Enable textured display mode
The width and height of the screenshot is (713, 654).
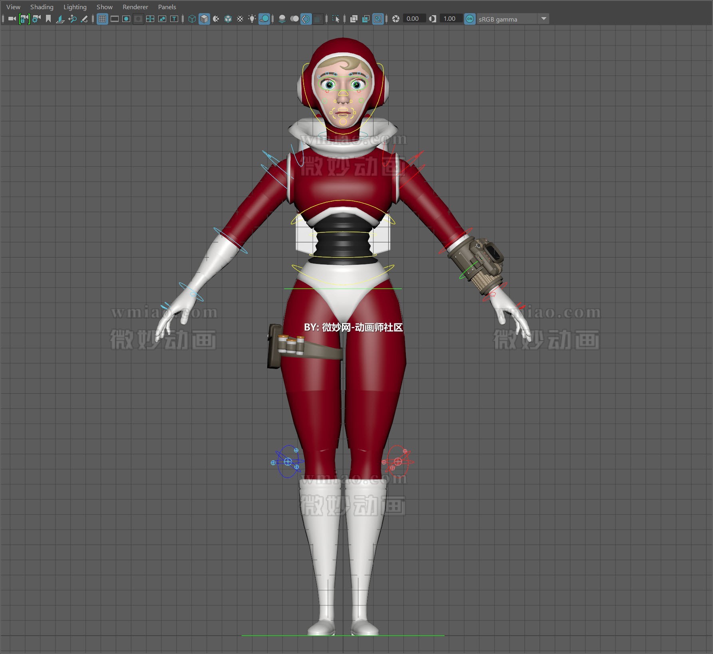(x=241, y=19)
